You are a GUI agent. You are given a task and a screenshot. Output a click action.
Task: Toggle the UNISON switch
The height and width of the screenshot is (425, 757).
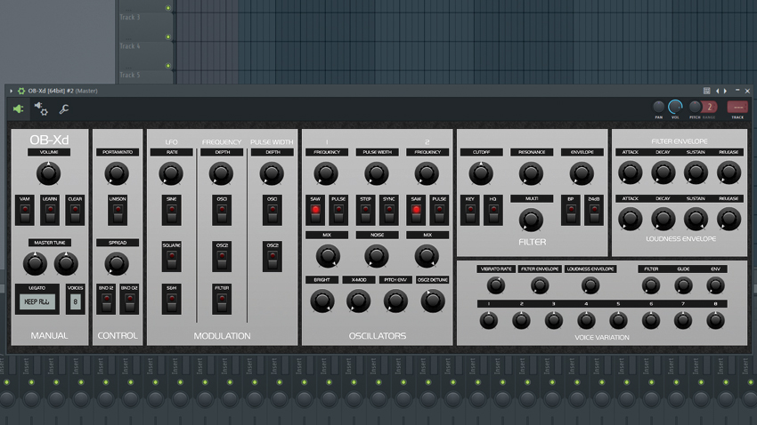click(118, 211)
